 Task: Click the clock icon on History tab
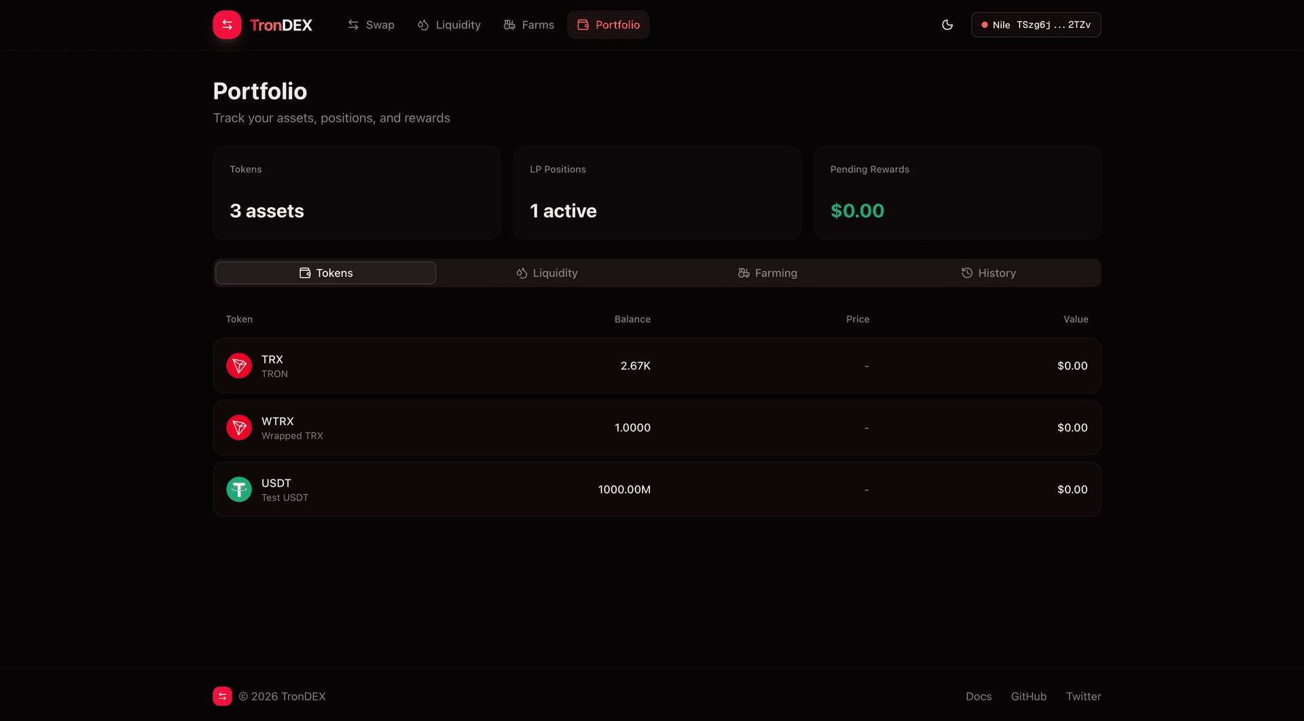pyautogui.click(x=967, y=273)
